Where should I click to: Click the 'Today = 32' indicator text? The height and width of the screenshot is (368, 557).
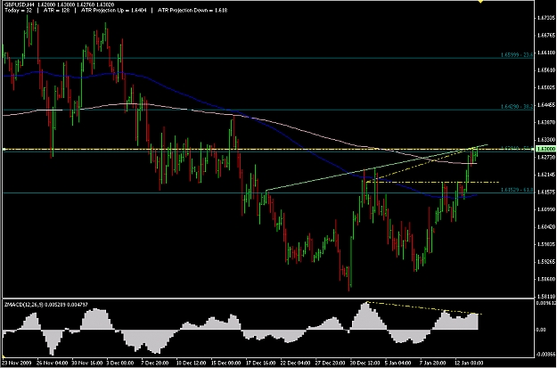18,11
